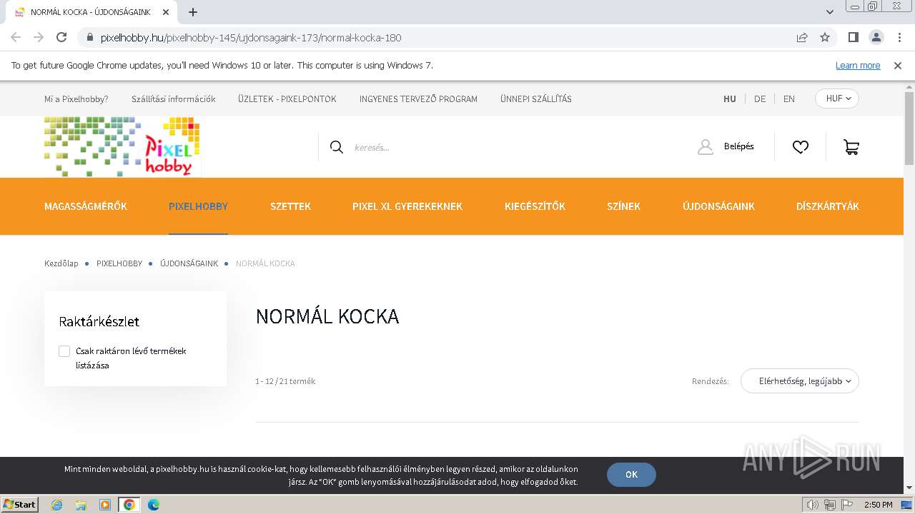Click the browser back arrow
915x514 pixels.
16,37
